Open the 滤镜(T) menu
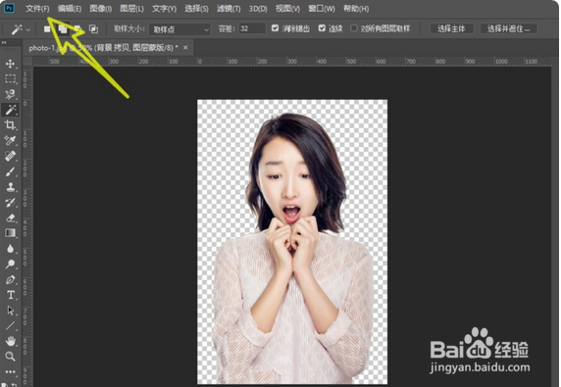The height and width of the screenshot is (387, 561). point(229,9)
